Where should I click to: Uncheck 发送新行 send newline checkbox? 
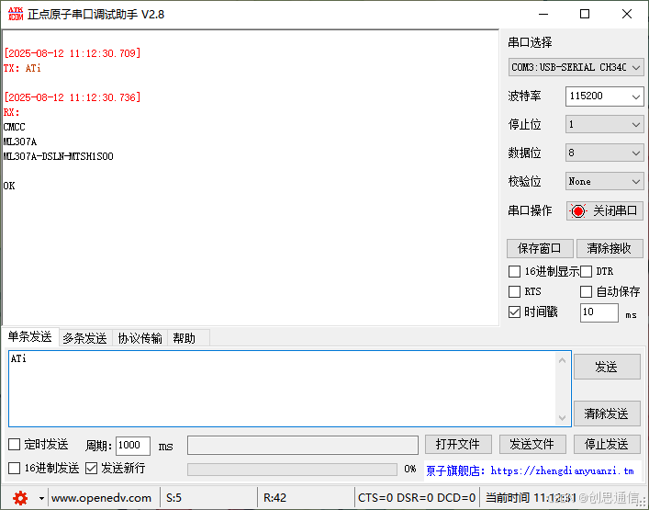[91, 468]
